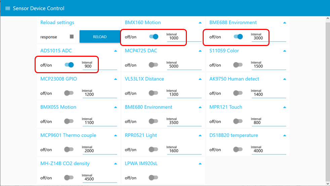This screenshot has width=330, height=186.
Task: Collapse the VL53L1X Distance panel arrow
Action: [x=200, y=79]
